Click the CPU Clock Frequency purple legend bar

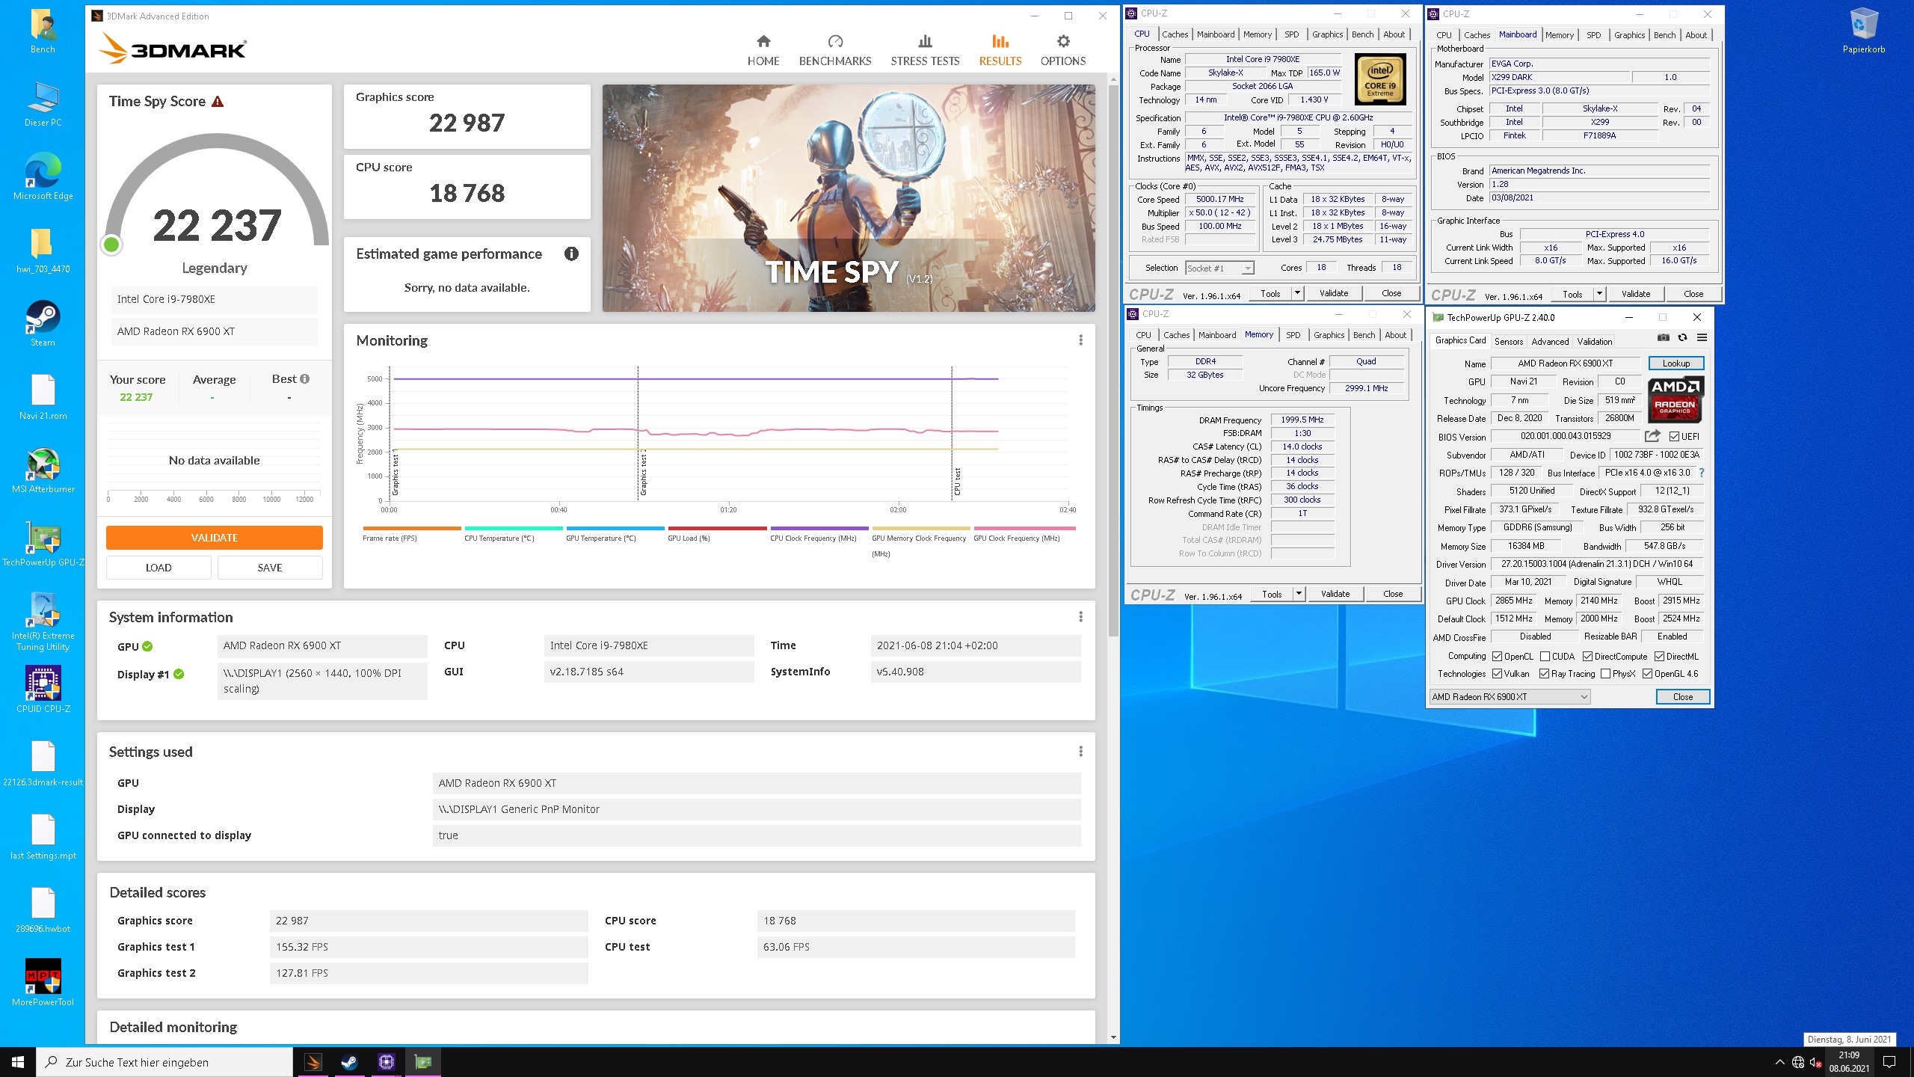click(x=819, y=528)
